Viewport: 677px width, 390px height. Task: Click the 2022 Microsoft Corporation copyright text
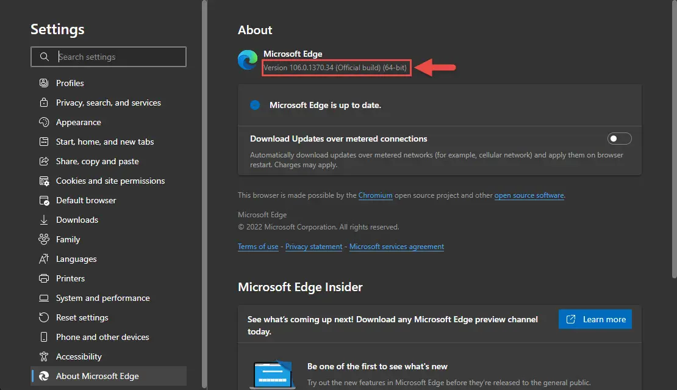tap(318, 227)
